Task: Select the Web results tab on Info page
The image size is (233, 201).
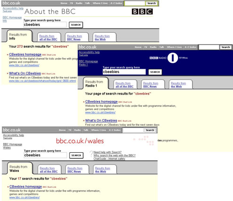Action: (104, 37)
